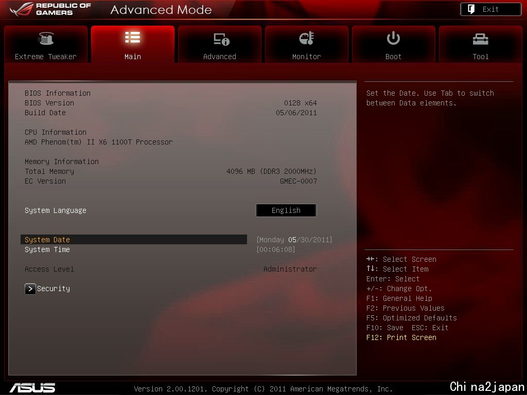This screenshot has height=395, width=527.
Task: Click the +/-: Change Opt. hint
Action: pos(399,289)
